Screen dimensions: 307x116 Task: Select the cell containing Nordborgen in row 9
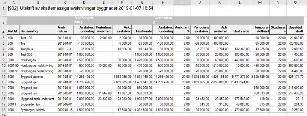point(38,60)
